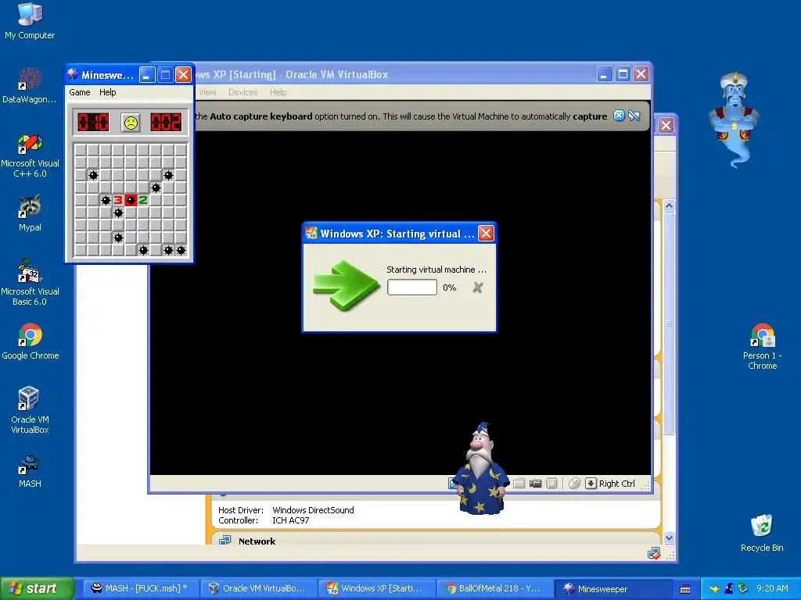Click the red 3 cell in Minesweeper

[x=118, y=200]
